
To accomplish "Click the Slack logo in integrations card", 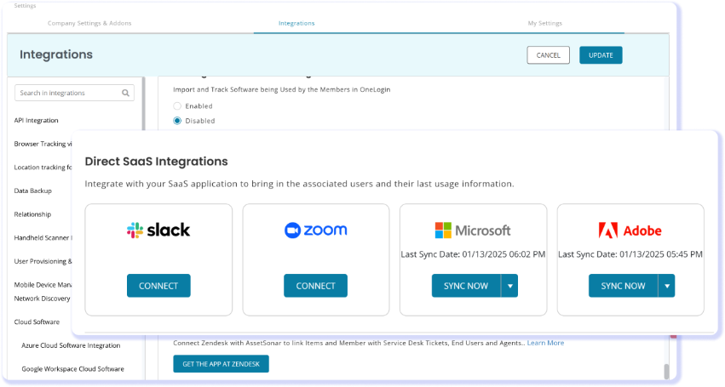I will [x=158, y=230].
